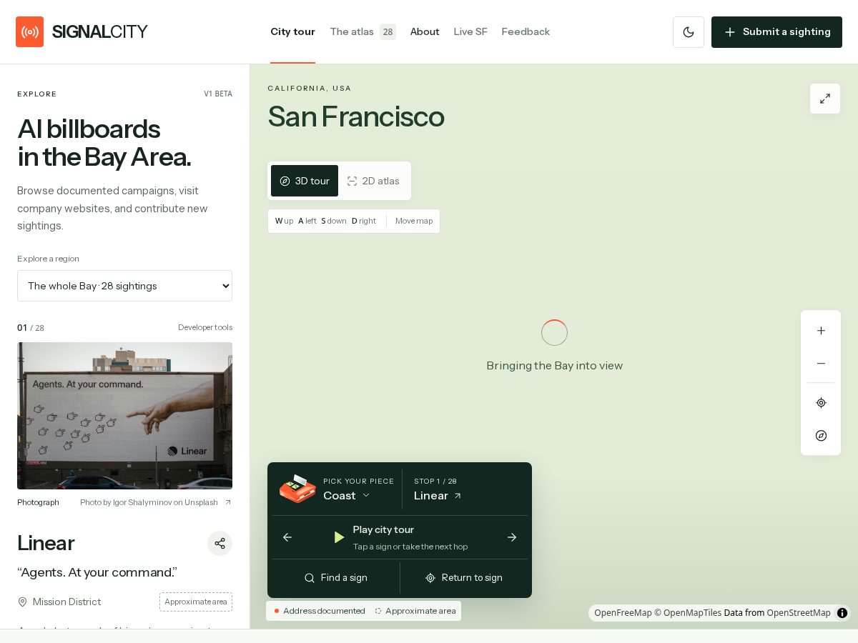
Task: Open the City tour tab
Action: [x=292, y=32]
